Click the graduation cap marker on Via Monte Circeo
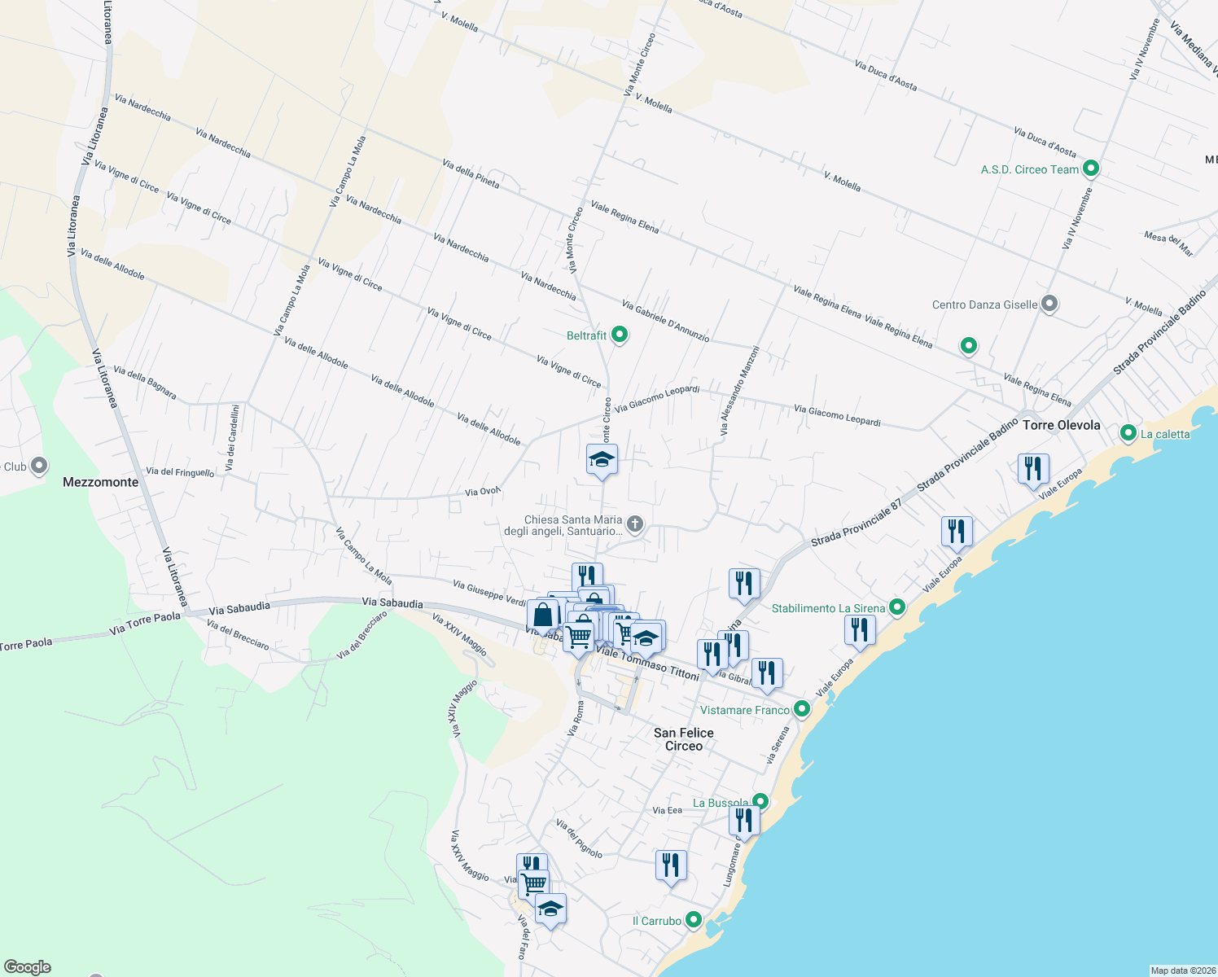This screenshot has height=977, width=1218. (602, 459)
